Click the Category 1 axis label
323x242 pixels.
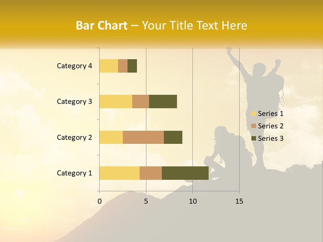[74, 173]
